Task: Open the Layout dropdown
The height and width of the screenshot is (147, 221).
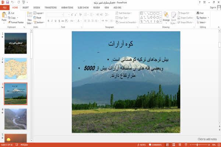Action: [x=39, y=13]
